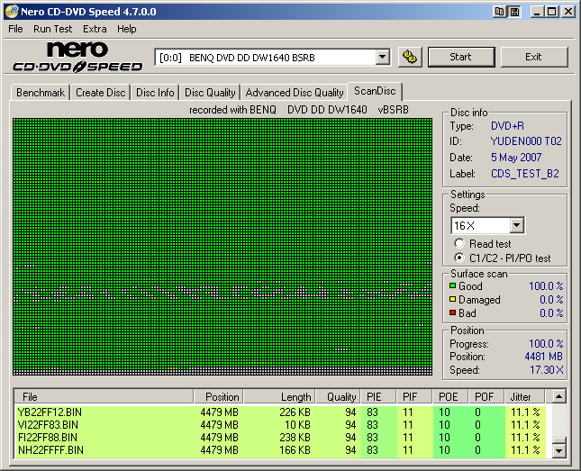The width and height of the screenshot is (581, 471).
Task: Select the Read test radio button
Action: [459, 243]
